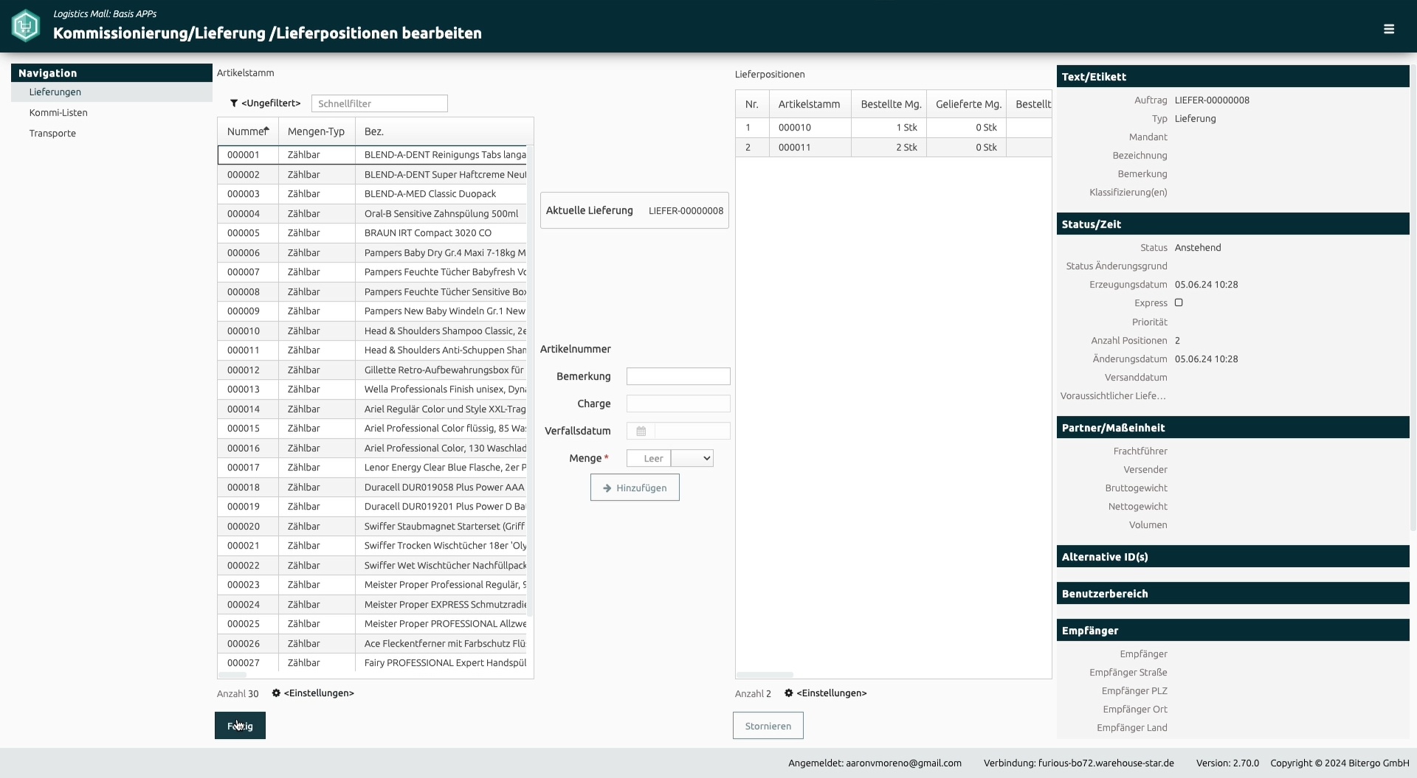This screenshot has width=1417, height=778.
Task: Open Kommi-Listen in navigation
Action: click(58, 113)
